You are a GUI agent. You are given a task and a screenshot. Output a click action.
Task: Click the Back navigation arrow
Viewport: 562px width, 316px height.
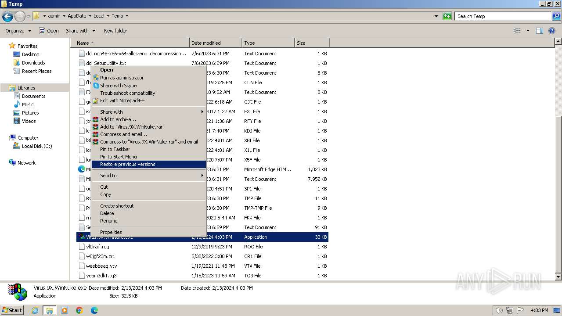(x=7, y=17)
